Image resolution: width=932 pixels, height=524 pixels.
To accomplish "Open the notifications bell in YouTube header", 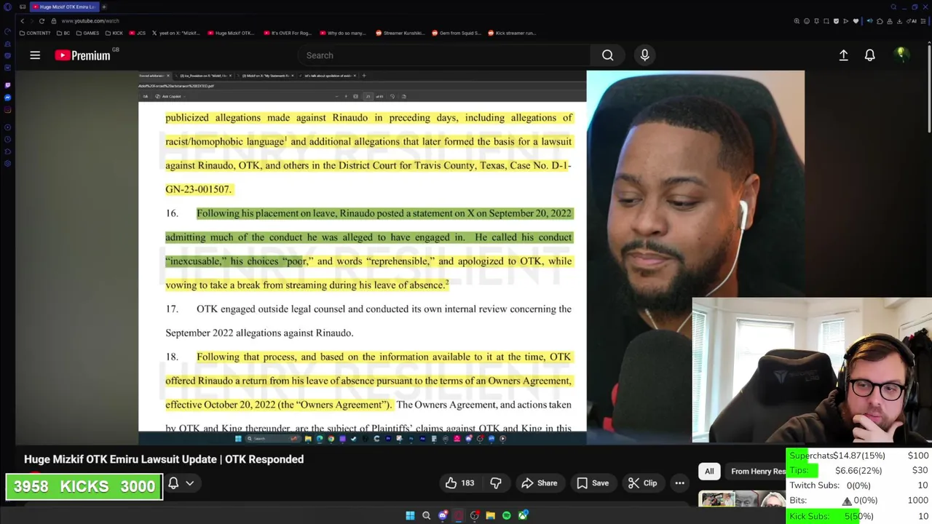I will click(x=869, y=55).
